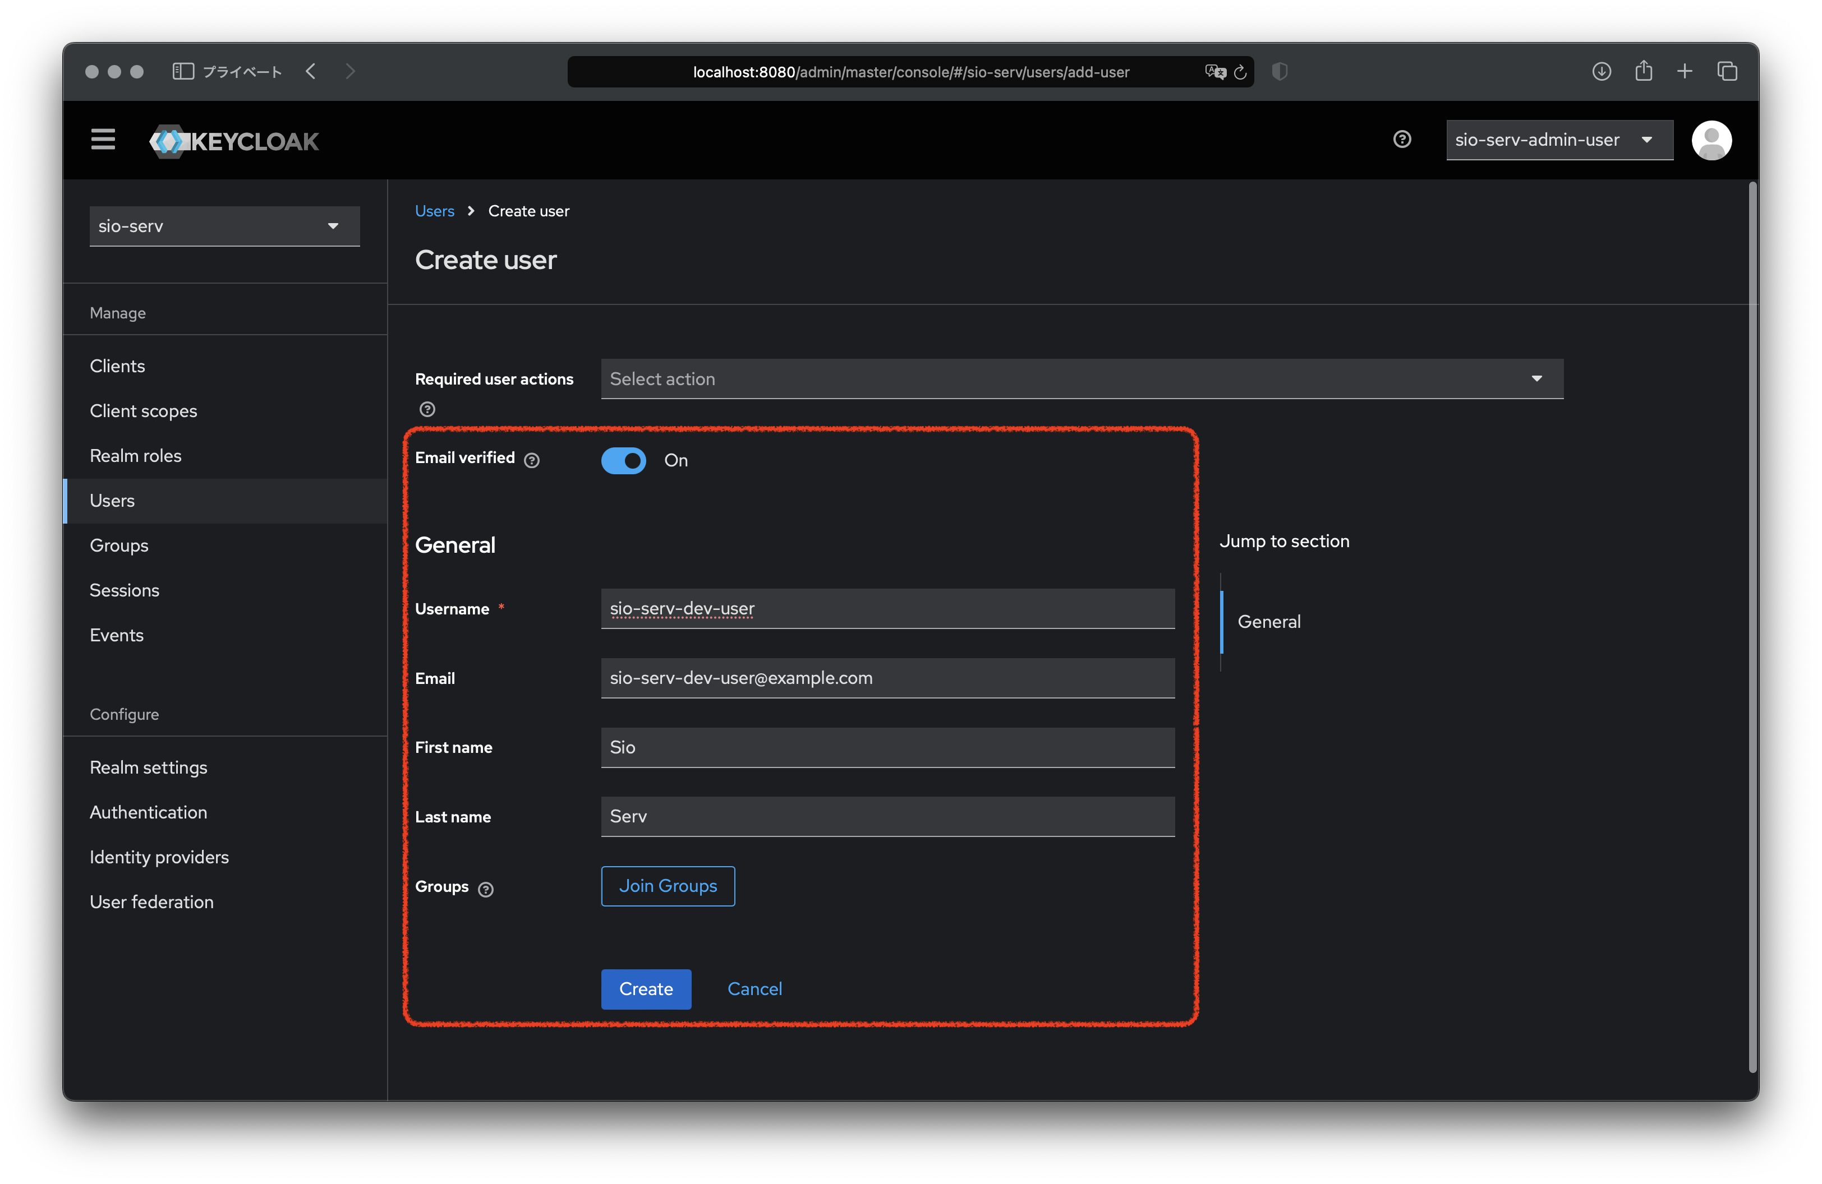
Task: Click the user avatar icon
Action: pos(1711,140)
